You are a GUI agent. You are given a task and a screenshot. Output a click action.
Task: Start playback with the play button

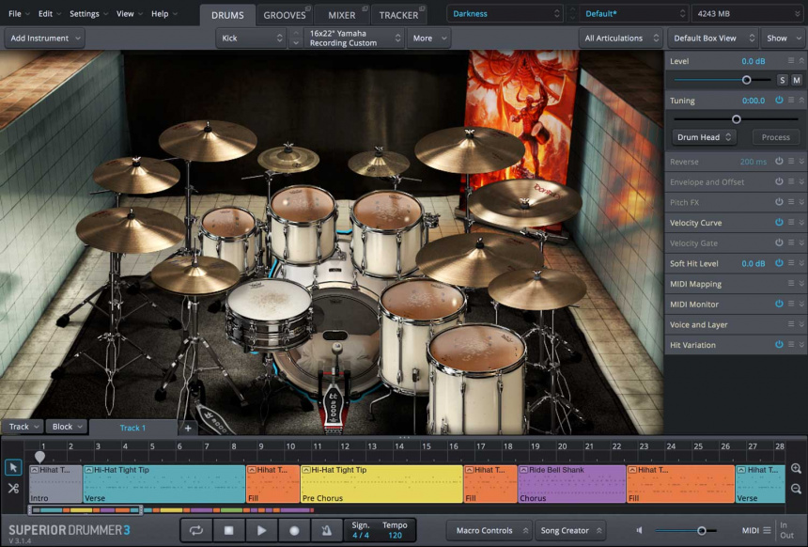pos(261,530)
